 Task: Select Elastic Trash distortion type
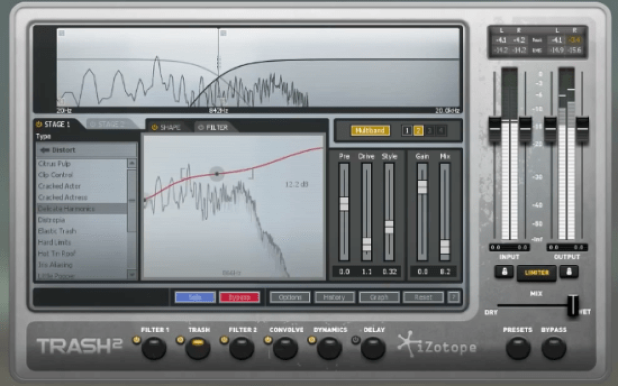click(82, 231)
